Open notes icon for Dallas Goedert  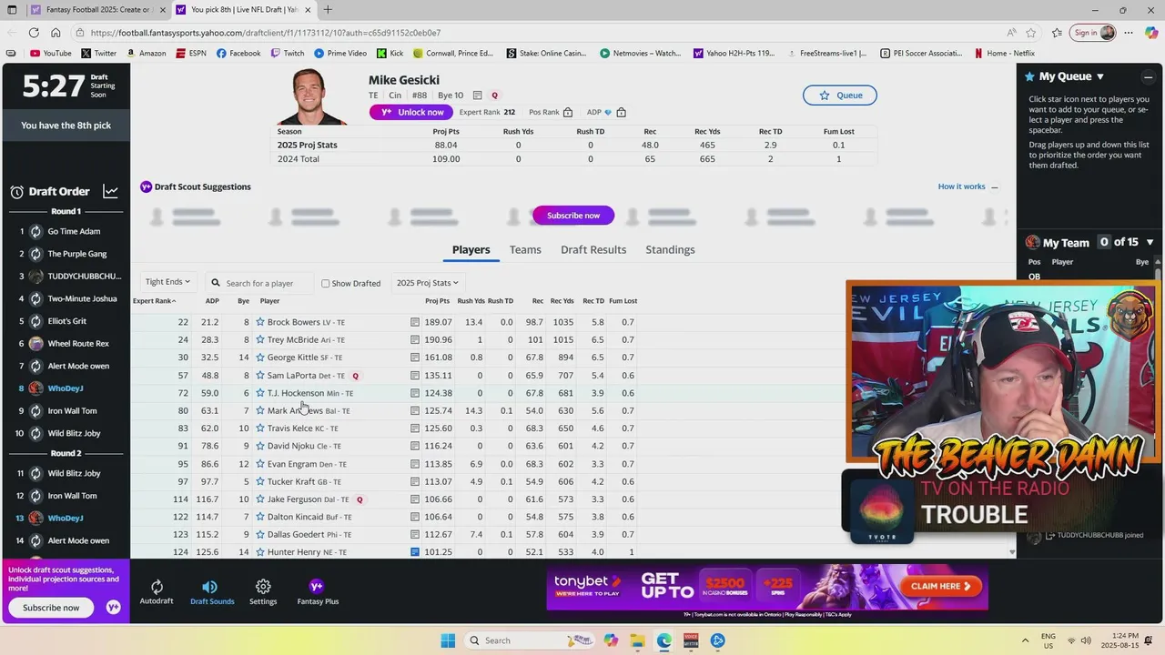point(415,535)
